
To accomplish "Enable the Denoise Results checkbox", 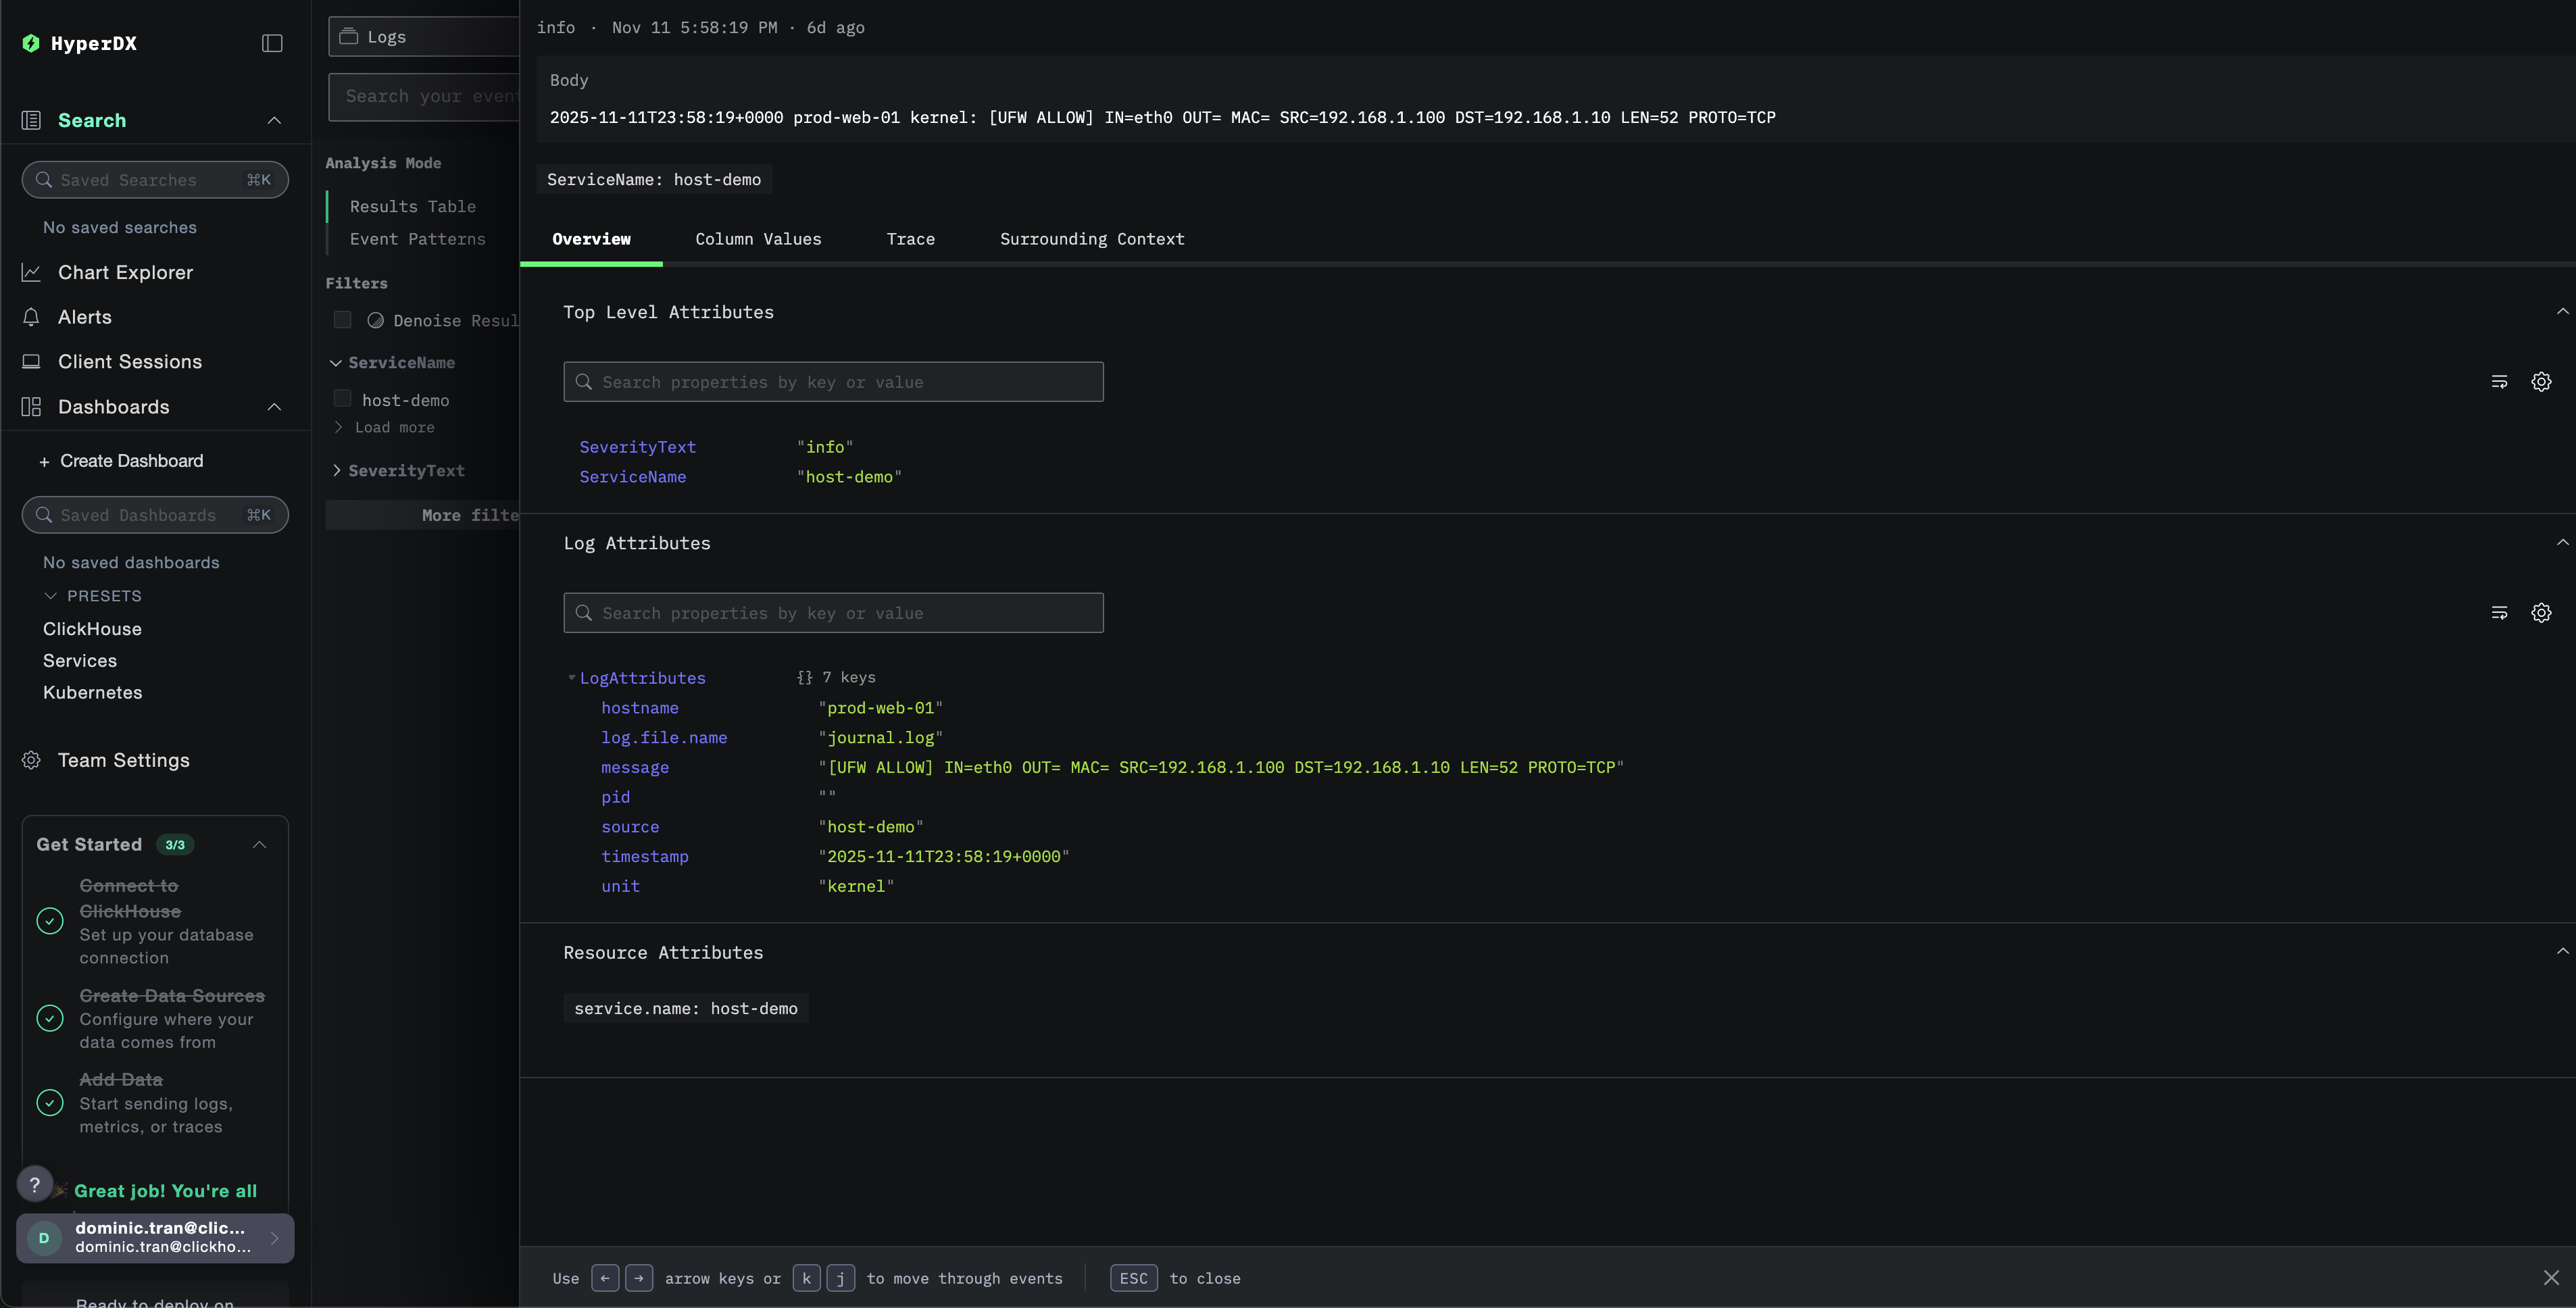I will click(x=343, y=320).
